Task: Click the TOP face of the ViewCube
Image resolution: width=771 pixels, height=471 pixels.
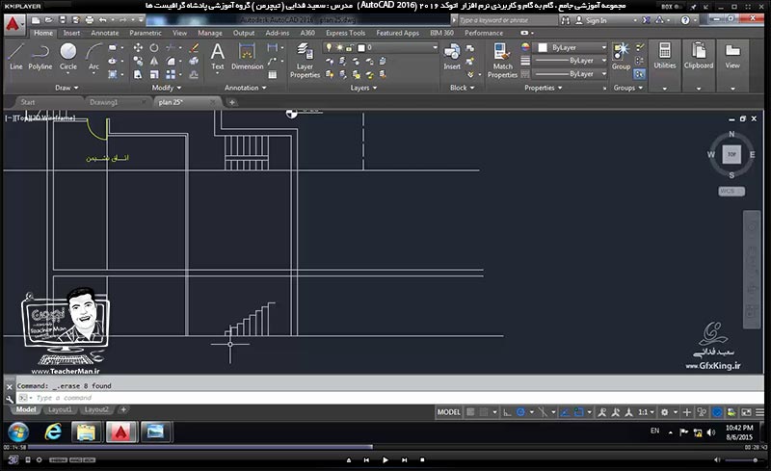Action: tap(731, 154)
